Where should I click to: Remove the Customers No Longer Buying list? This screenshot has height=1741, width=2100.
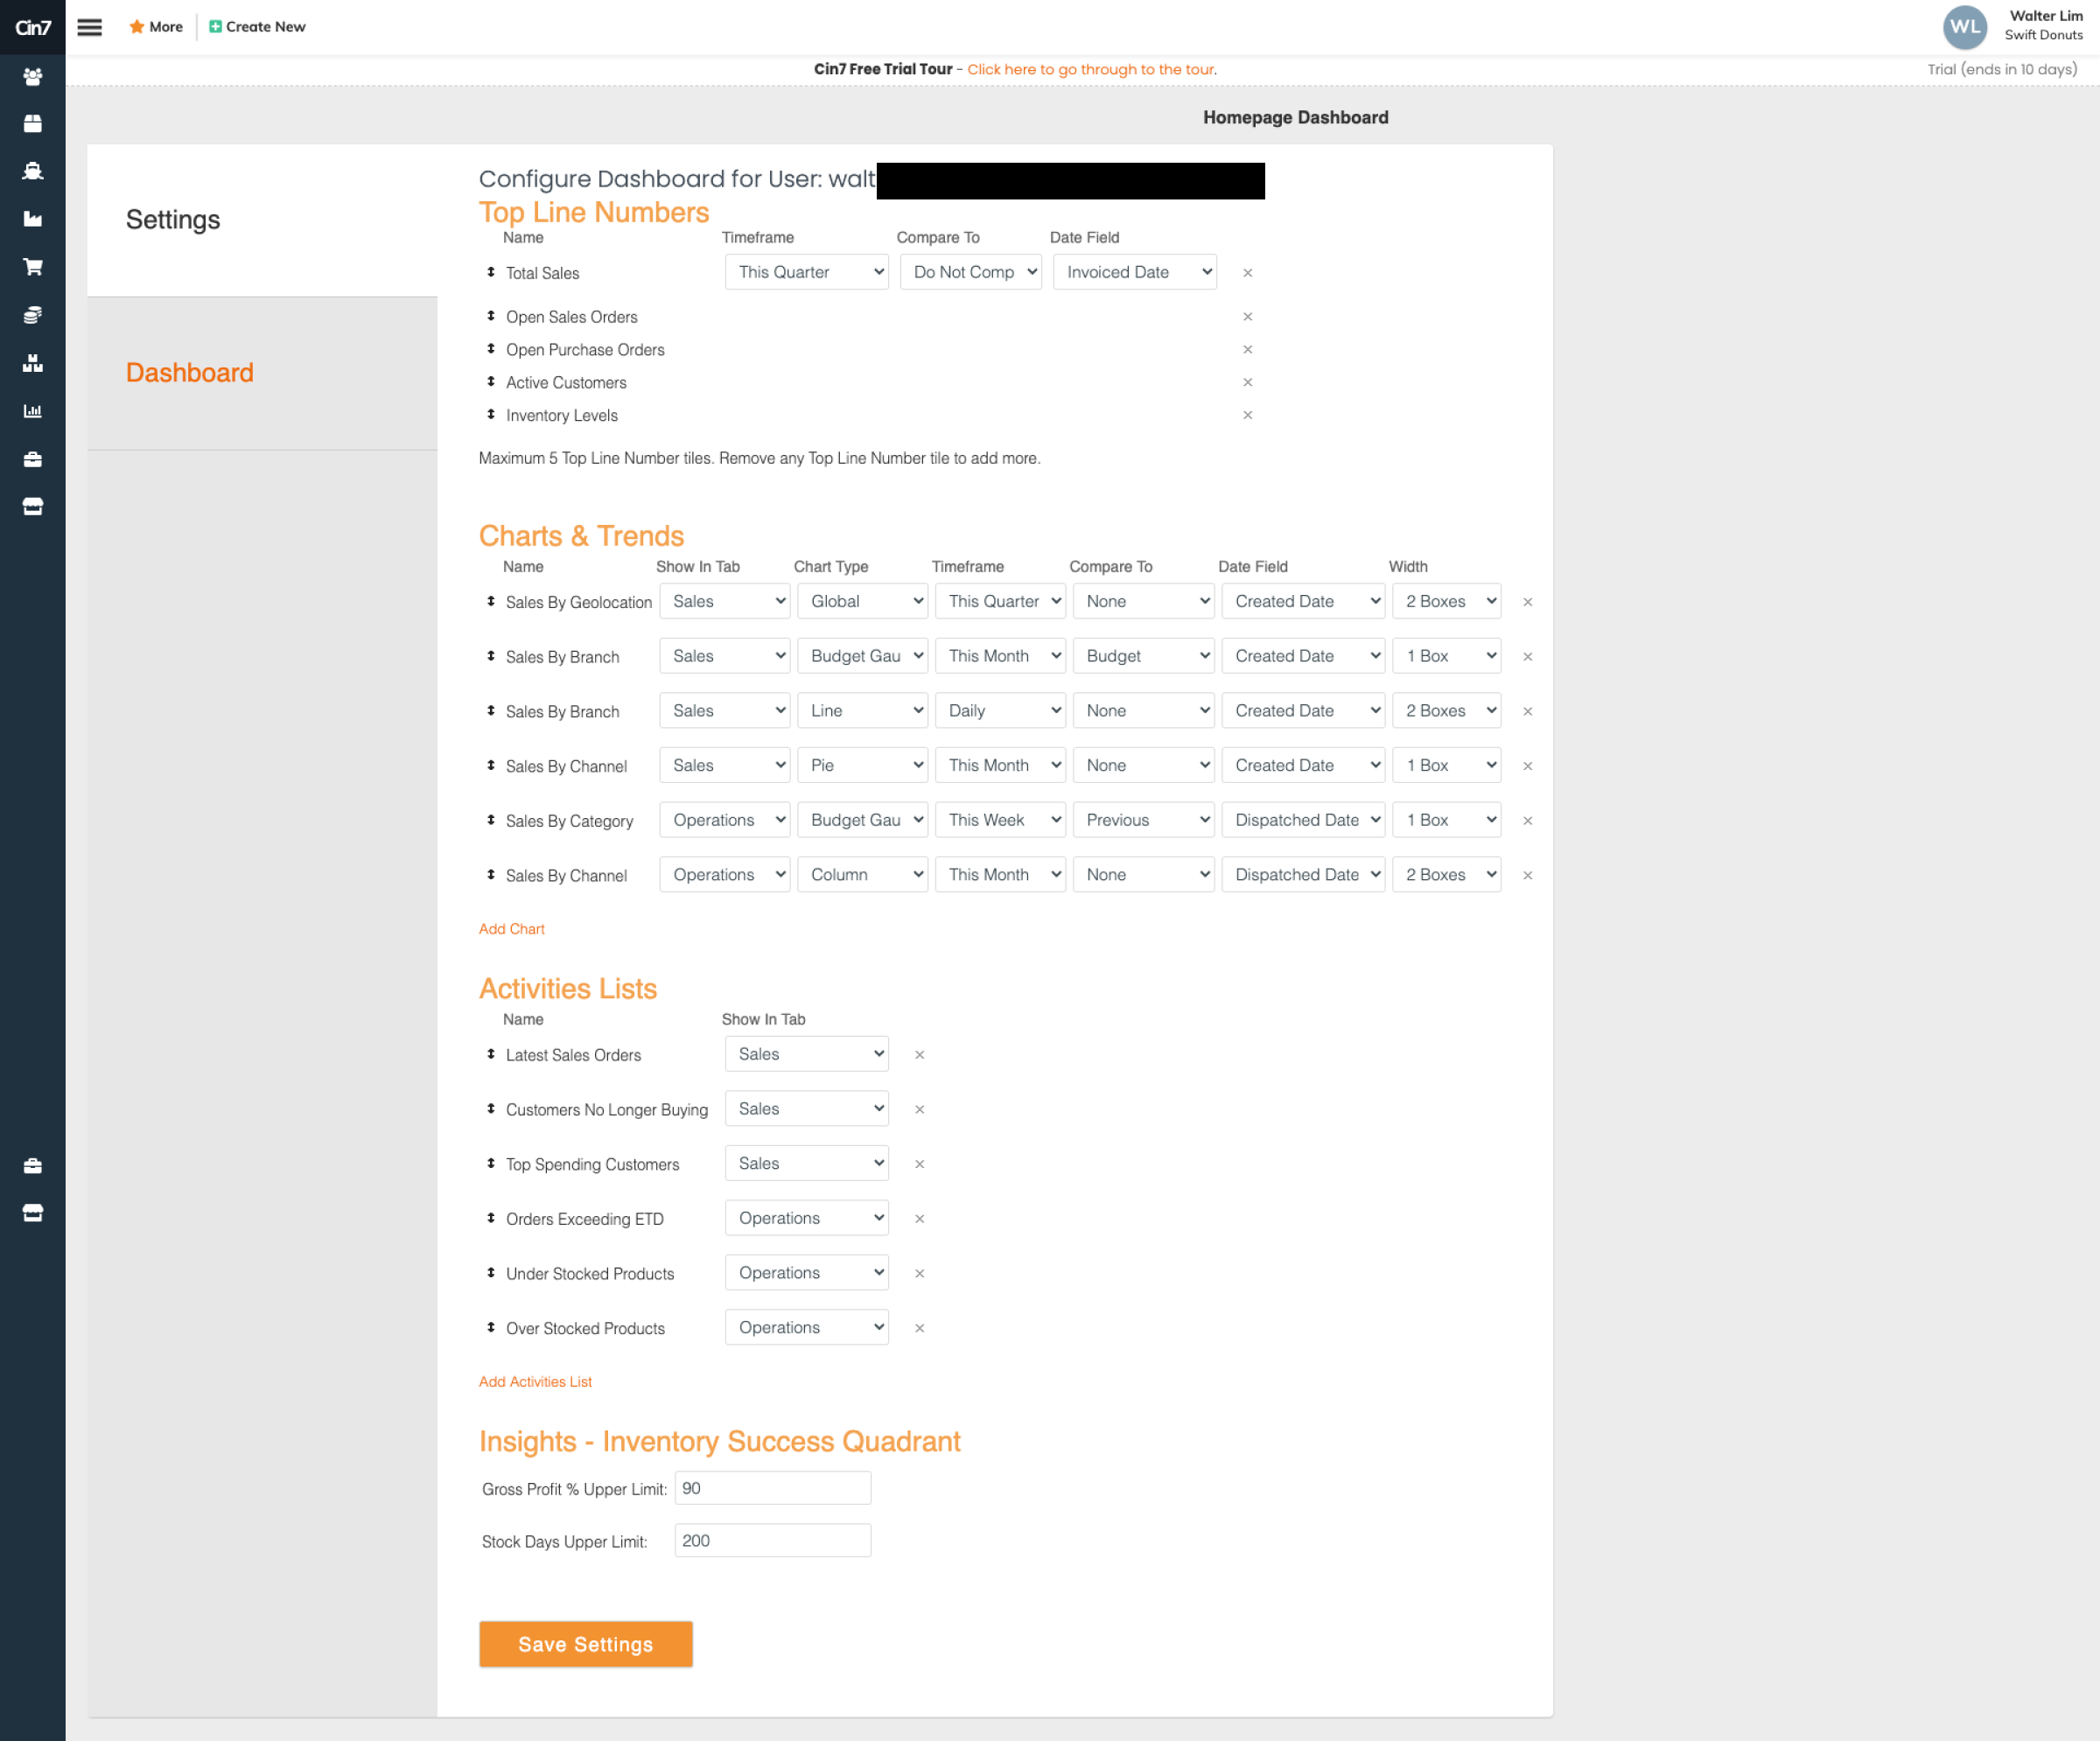point(919,1110)
